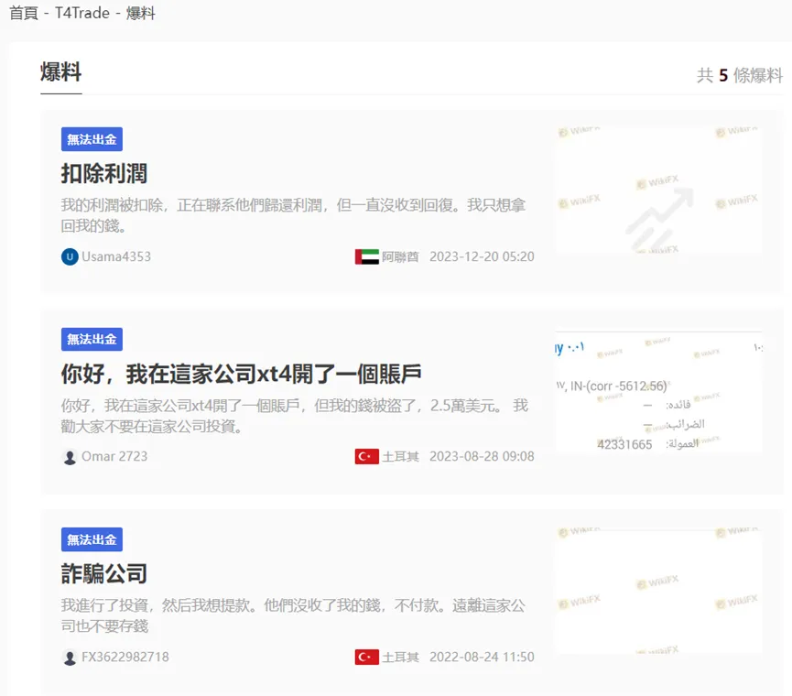Open the 你好，我在這家公司xt4開了一個賬戶 title
Viewport: 792px width, 696px height.
[x=242, y=374]
